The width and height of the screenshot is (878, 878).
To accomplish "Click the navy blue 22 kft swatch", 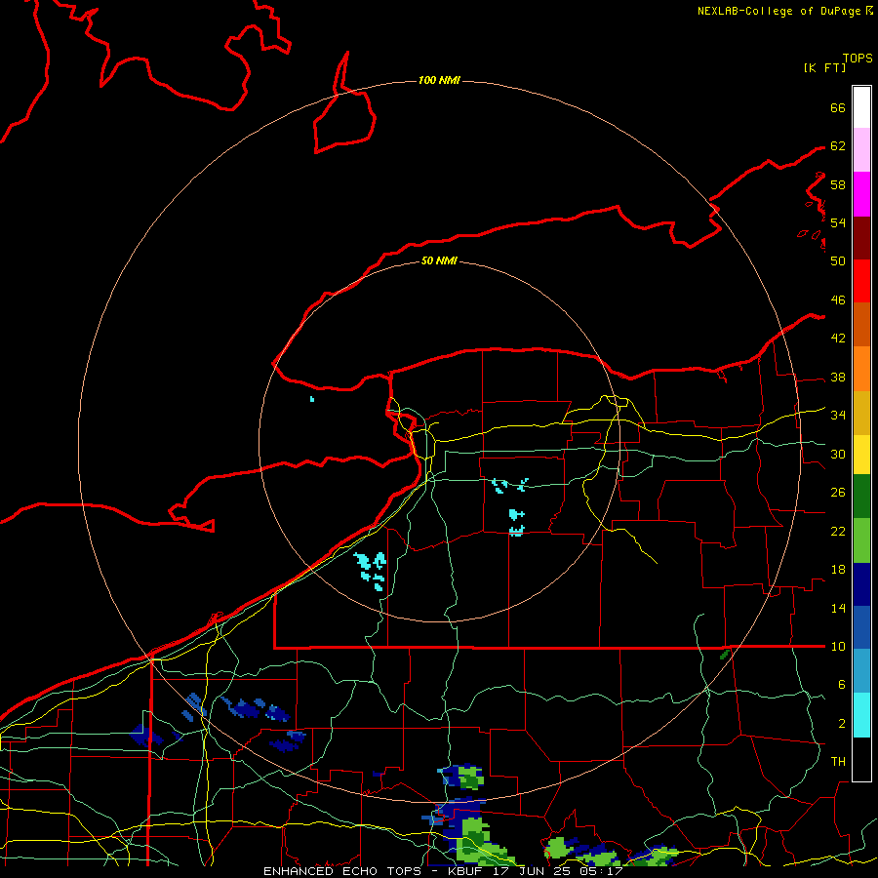I will pyautogui.click(x=861, y=584).
